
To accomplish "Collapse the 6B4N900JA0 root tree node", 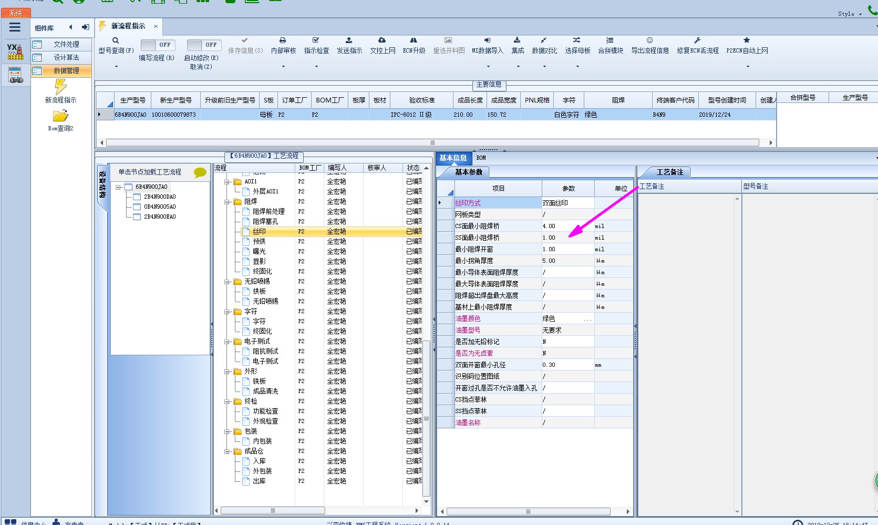I will coord(119,187).
